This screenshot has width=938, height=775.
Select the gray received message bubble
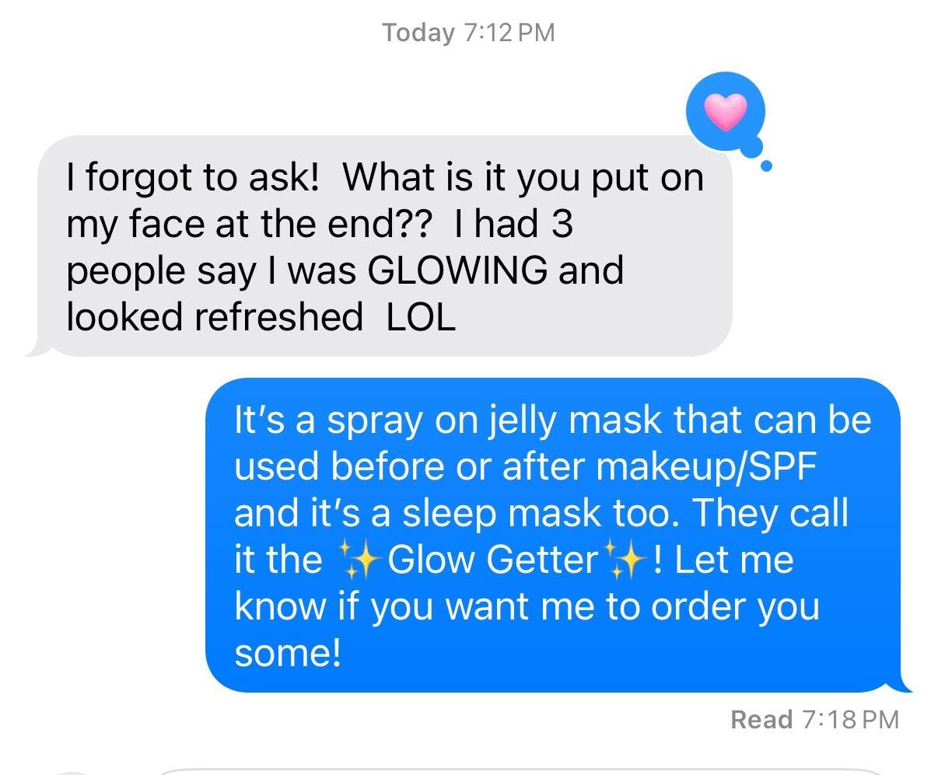pos(380,246)
